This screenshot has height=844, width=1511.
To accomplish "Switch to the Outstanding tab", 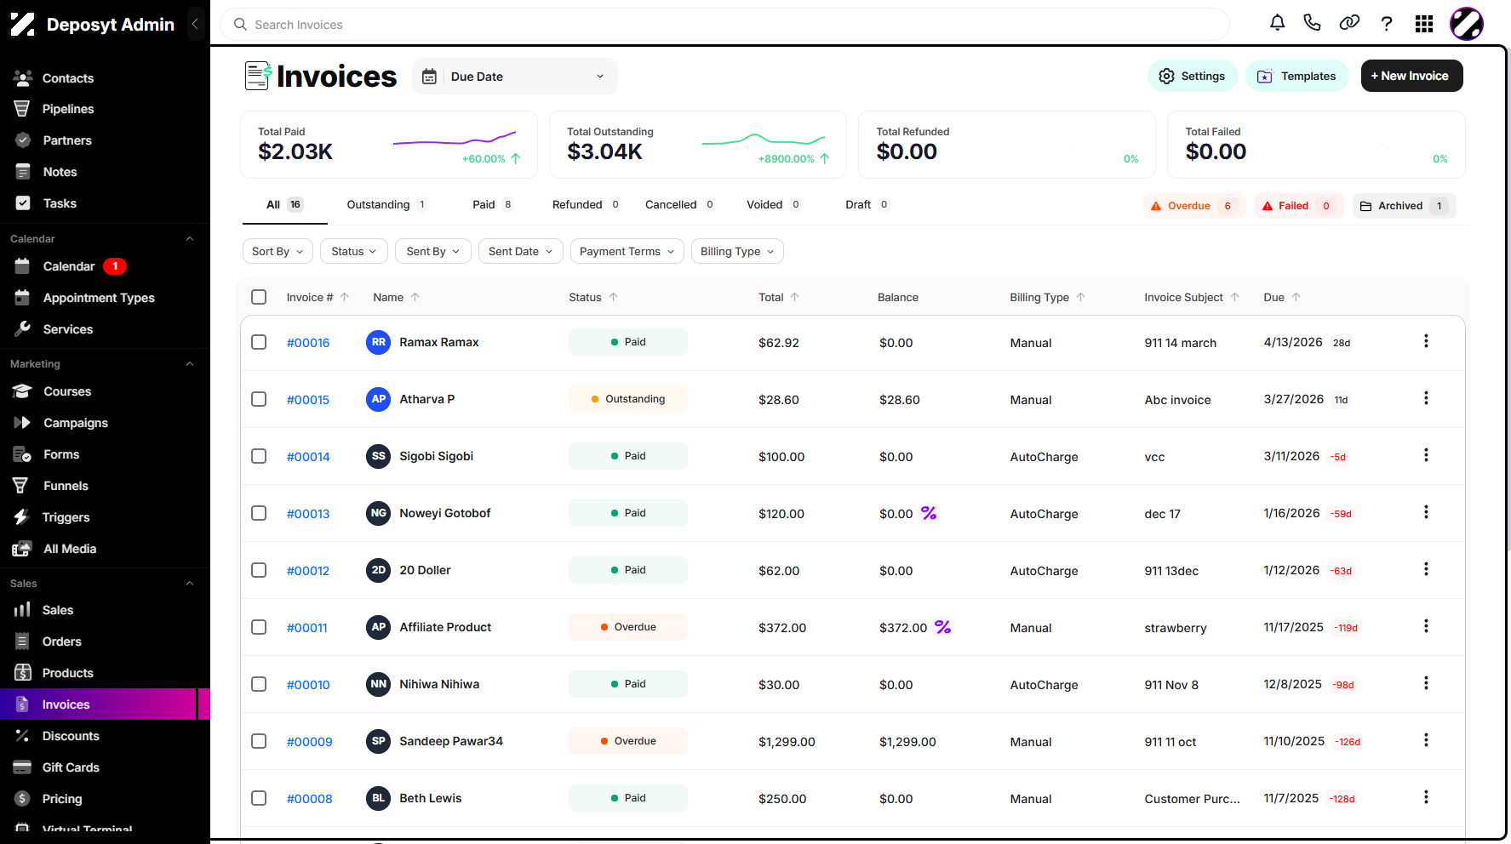I will 386,204.
